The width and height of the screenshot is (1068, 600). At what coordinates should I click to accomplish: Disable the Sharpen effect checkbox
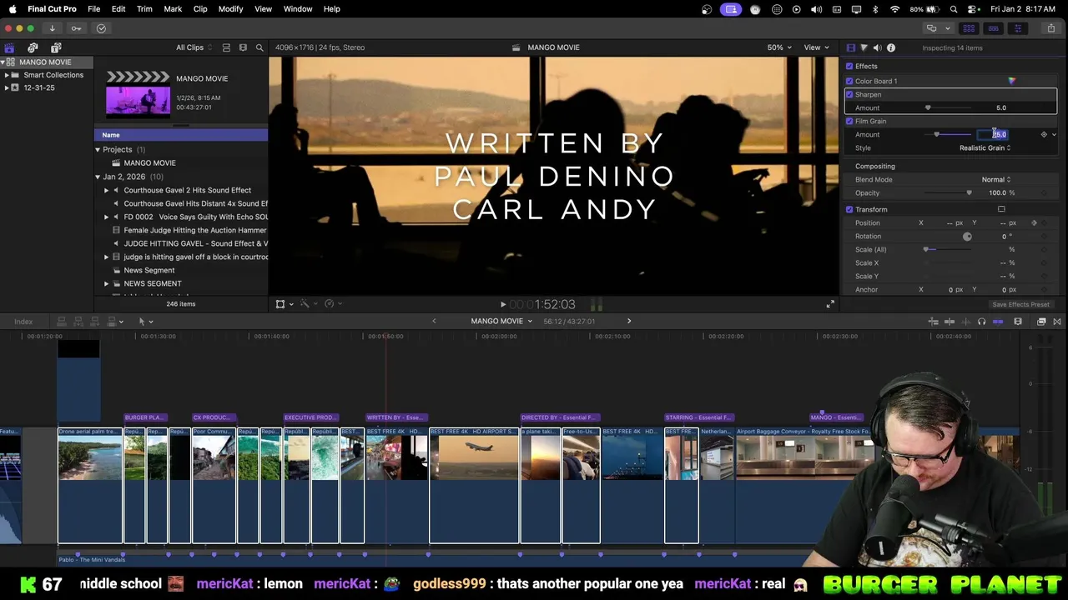point(849,94)
